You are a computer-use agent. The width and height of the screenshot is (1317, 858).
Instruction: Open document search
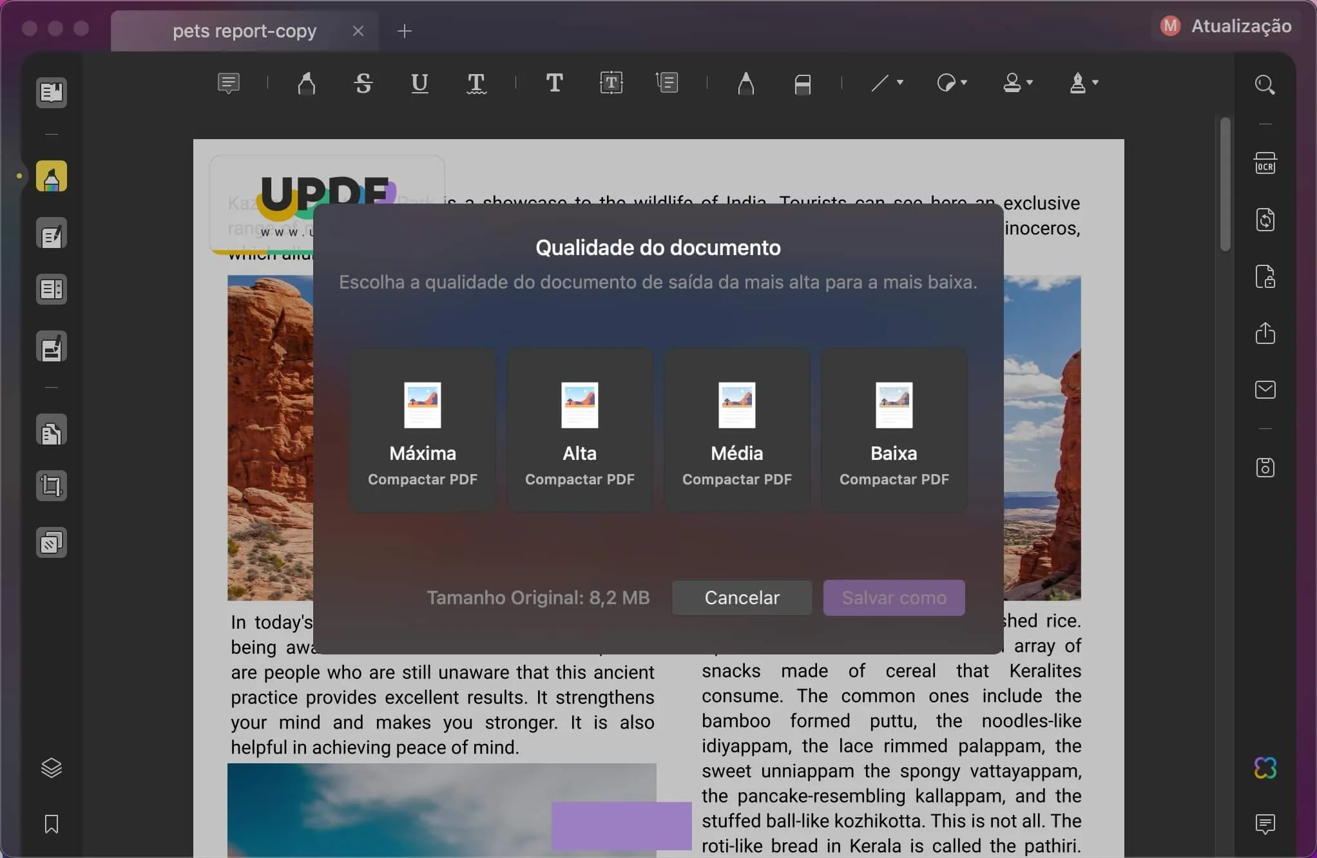tap(1265, 84)
